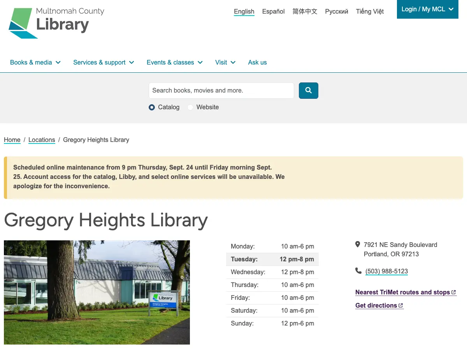Viewport: 467px width, 350px height.
Task: Click the highlighted Tuesday hours row
Action: point(272,259)
